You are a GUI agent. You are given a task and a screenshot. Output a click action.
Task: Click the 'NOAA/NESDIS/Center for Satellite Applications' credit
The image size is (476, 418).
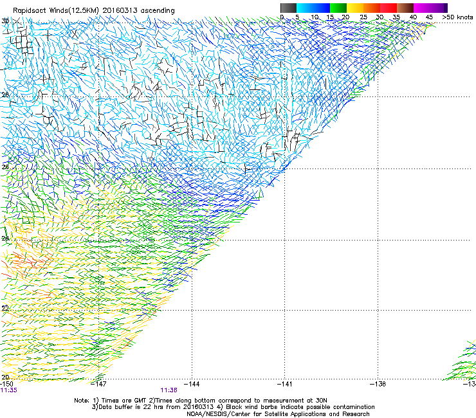coord(278,414)
